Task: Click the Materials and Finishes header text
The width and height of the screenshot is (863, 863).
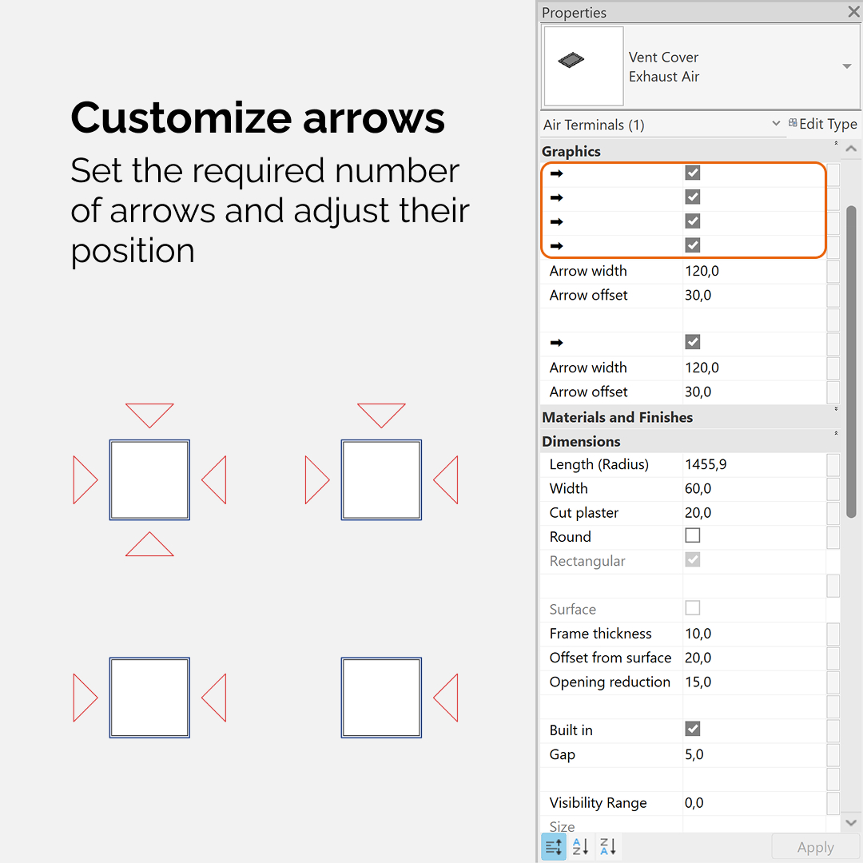Action: coord(617,417)
